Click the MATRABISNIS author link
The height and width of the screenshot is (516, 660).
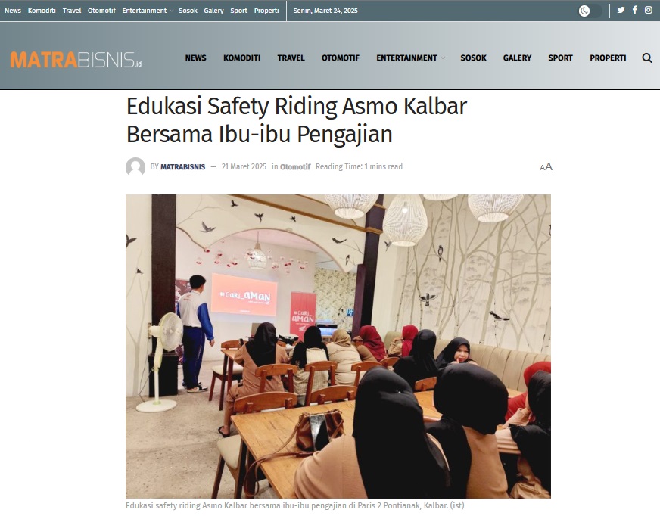pos(182,167)
